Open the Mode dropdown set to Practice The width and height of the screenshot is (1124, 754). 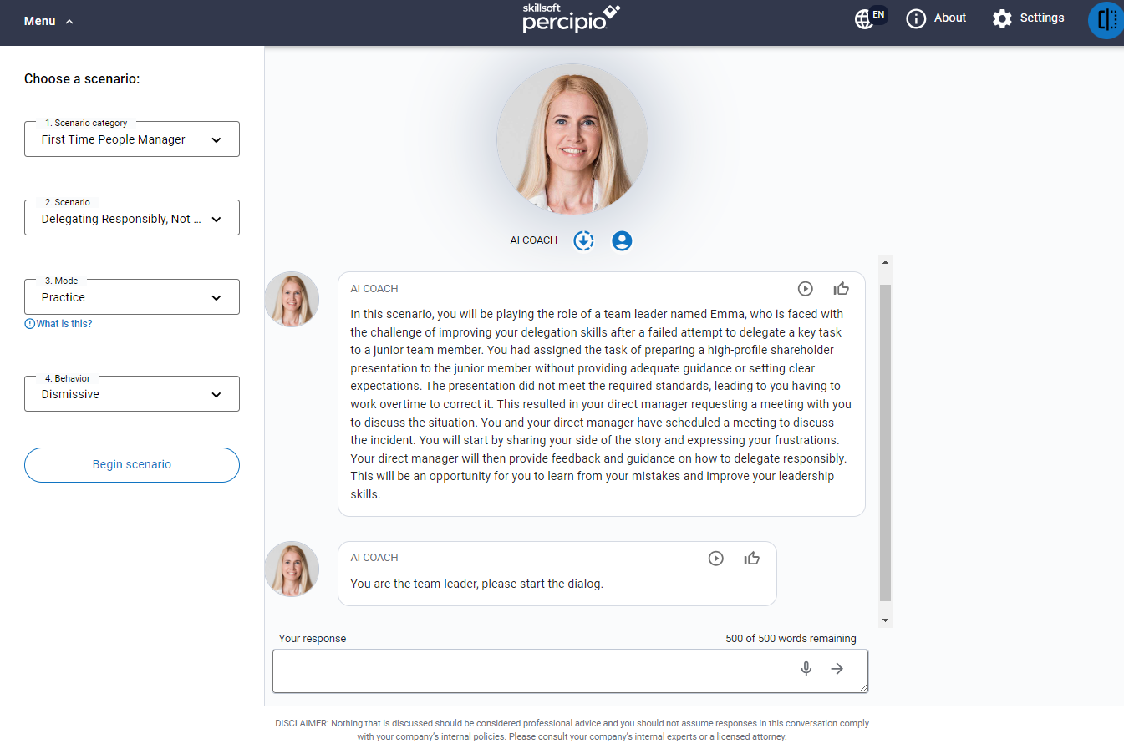click(132, 297)
